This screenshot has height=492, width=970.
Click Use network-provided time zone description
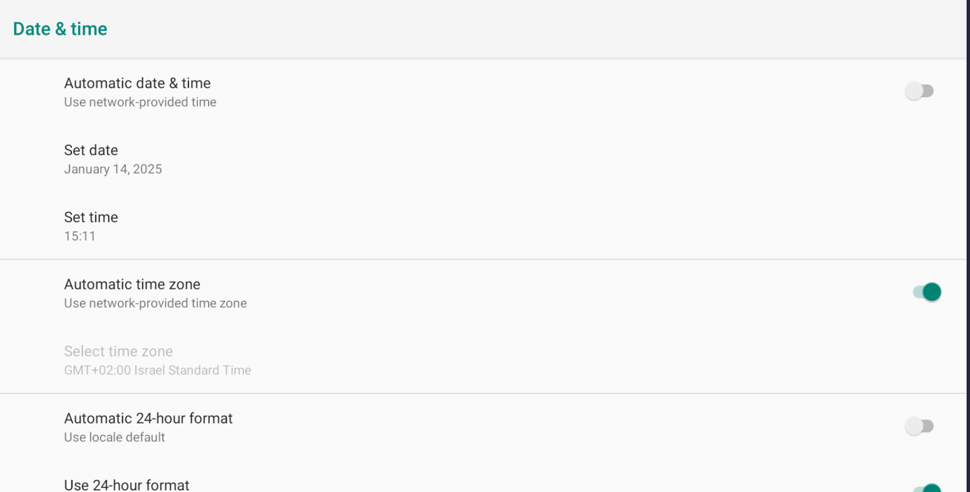[x=155, y=304]
